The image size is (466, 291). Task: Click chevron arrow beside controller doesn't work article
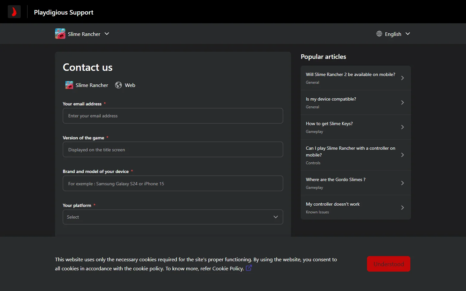pos(403,208)
